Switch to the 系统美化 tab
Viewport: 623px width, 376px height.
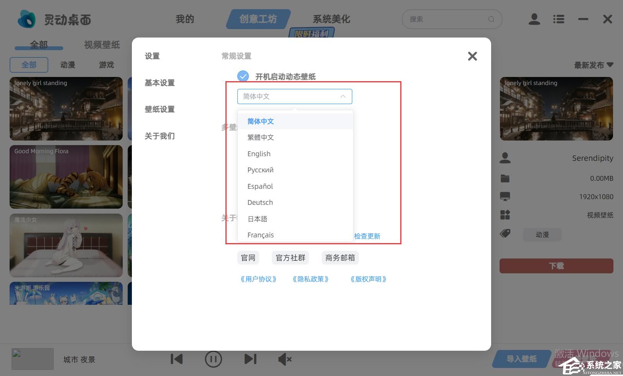(x=331, y=19)
